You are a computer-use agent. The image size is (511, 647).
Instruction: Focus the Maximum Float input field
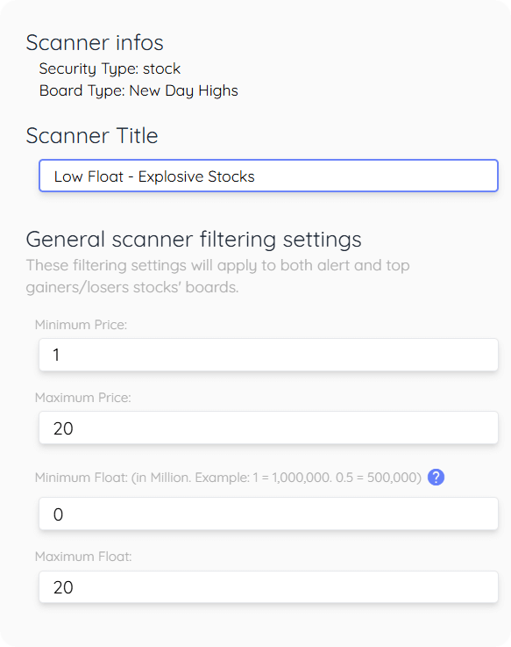pyautogui.click(x=268, y=586)
